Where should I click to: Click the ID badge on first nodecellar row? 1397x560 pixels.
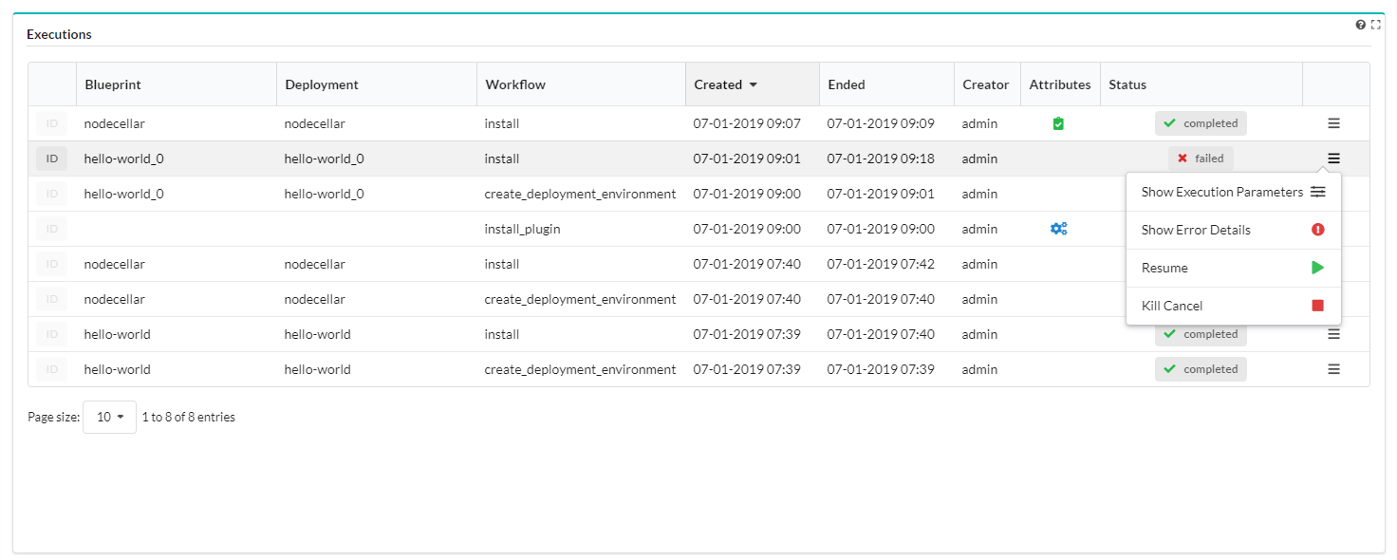pos(51,123)
